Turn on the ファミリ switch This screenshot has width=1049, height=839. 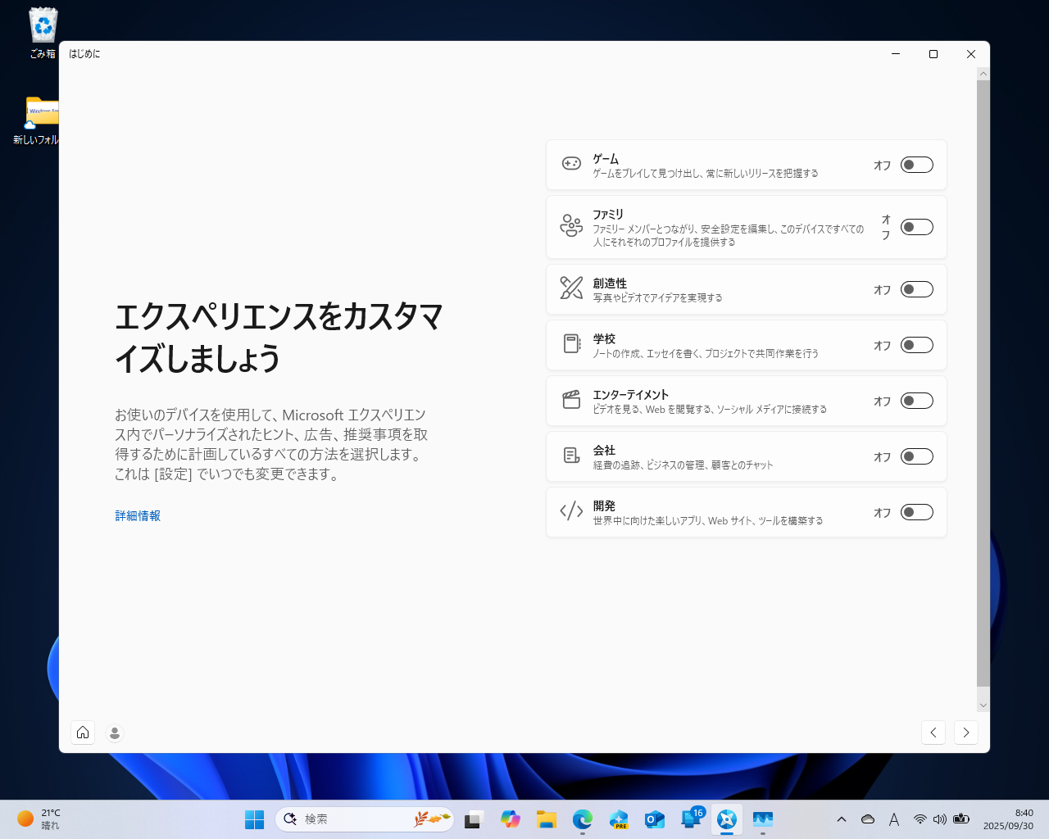pos(916,226)
